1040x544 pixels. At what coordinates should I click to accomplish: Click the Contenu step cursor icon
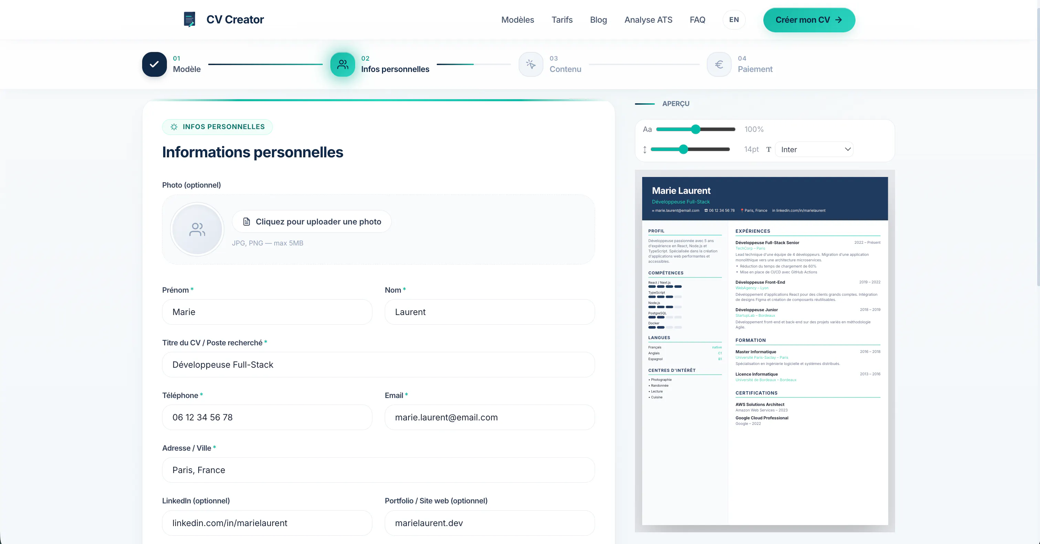point(531,64)
